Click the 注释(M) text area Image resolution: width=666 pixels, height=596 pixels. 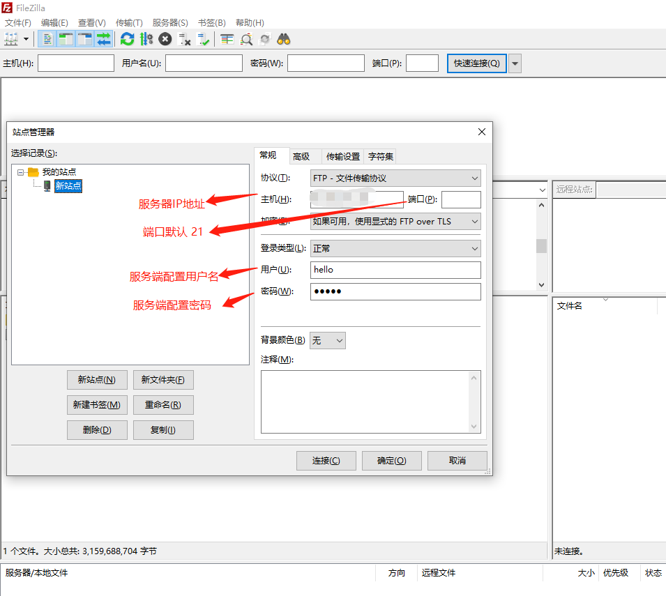click(x=371, y=402)
